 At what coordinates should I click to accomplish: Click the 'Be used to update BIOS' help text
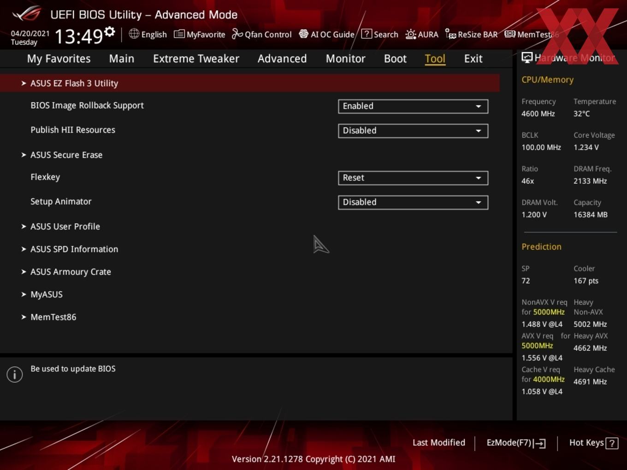73,369
